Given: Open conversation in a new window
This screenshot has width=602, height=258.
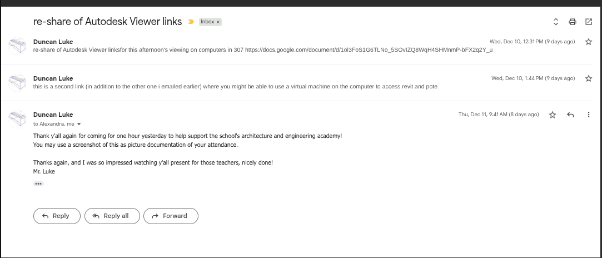Looking at the screenshot, I should 589,22.
